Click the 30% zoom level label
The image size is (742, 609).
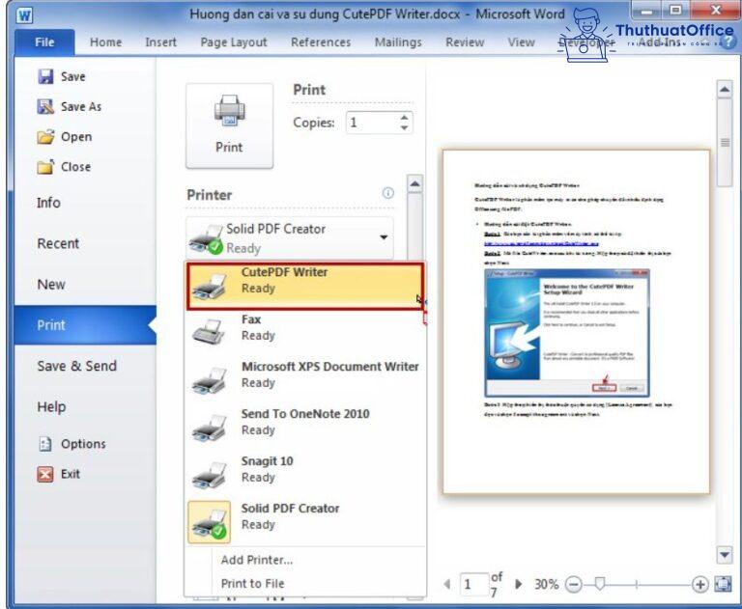pyautogui.click(x=547, y=585)
